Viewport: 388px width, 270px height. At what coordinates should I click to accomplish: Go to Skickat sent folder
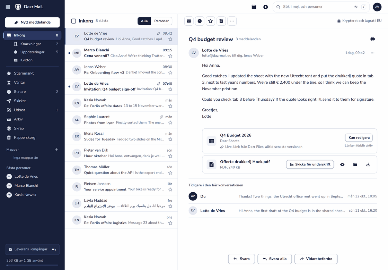pyautogui.click(x=32, y=101)
